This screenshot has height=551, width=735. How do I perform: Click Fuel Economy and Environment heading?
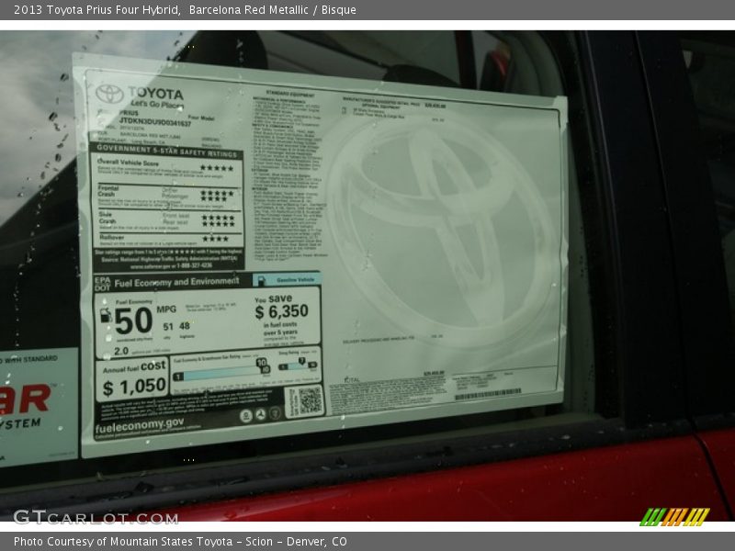click(176, 283)
